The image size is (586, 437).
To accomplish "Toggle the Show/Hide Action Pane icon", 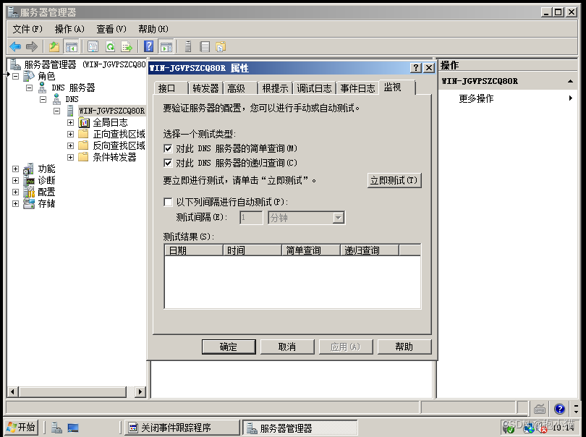I will point(168,46).
